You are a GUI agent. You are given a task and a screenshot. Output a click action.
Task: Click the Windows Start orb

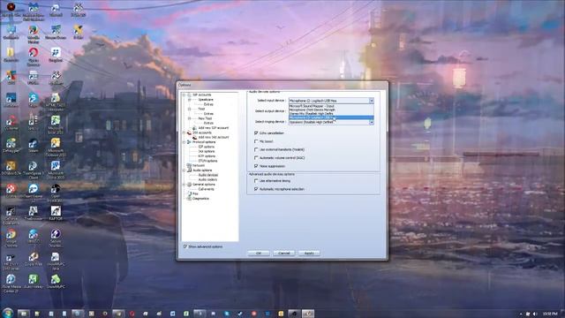(x=8, y=313)
